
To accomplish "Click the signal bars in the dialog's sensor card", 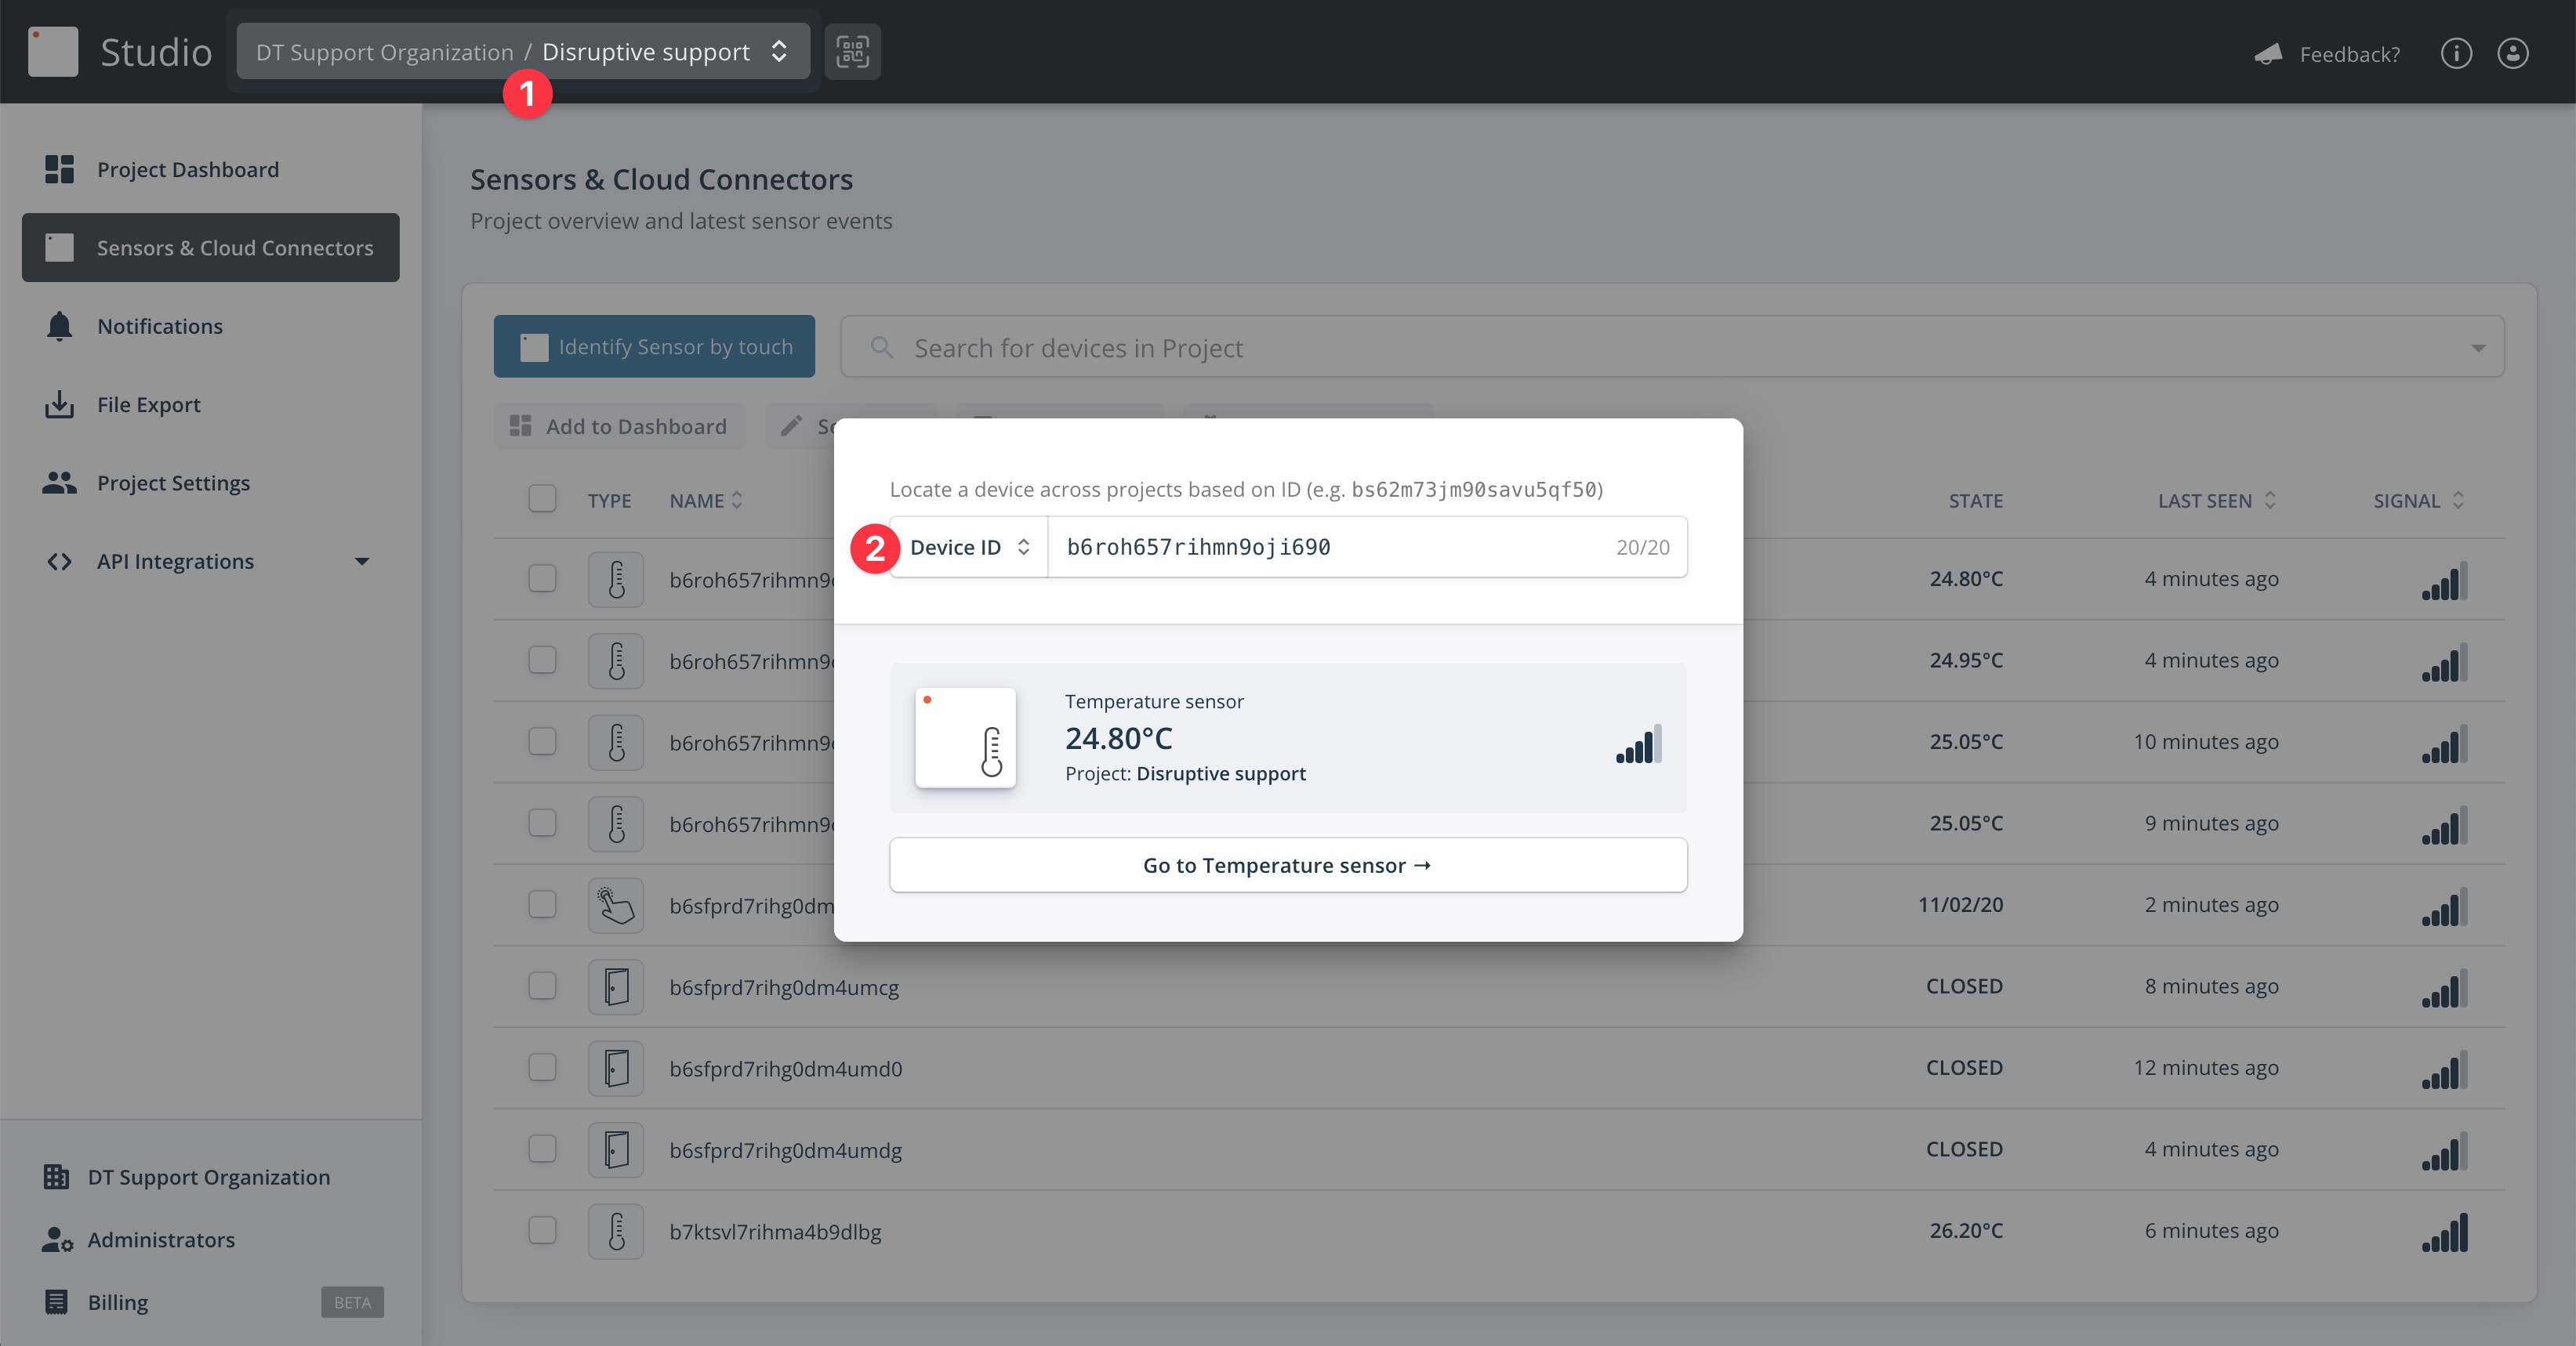I will [1639, 744].
